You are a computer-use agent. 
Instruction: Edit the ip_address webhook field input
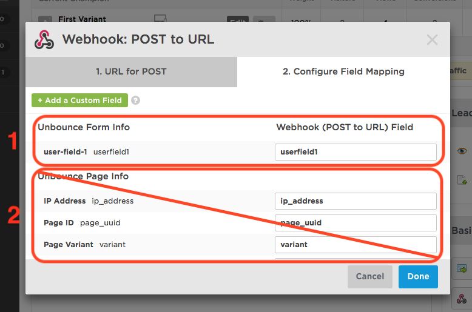click(356, 201)
